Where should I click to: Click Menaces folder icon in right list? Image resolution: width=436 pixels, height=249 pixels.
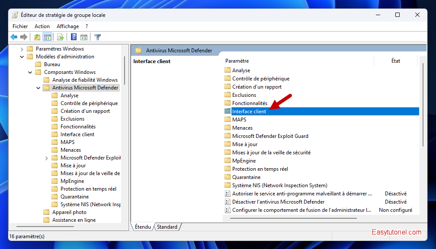(228, 128)
